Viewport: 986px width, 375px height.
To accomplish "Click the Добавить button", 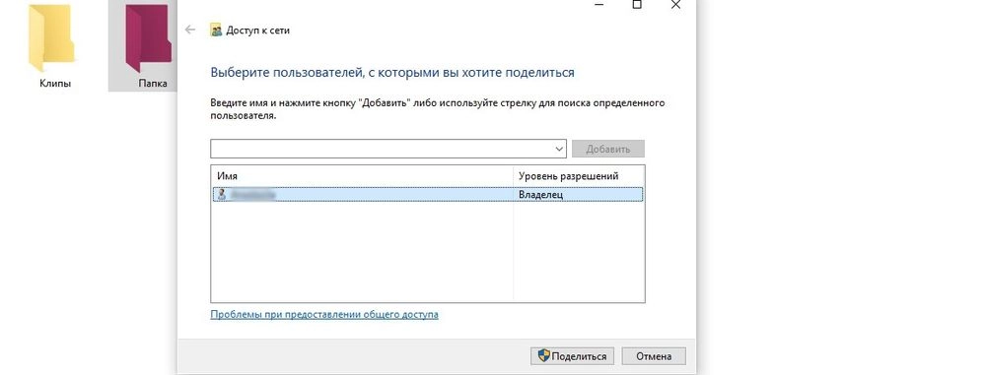I will pyautogui.click(x=608, y=149).
